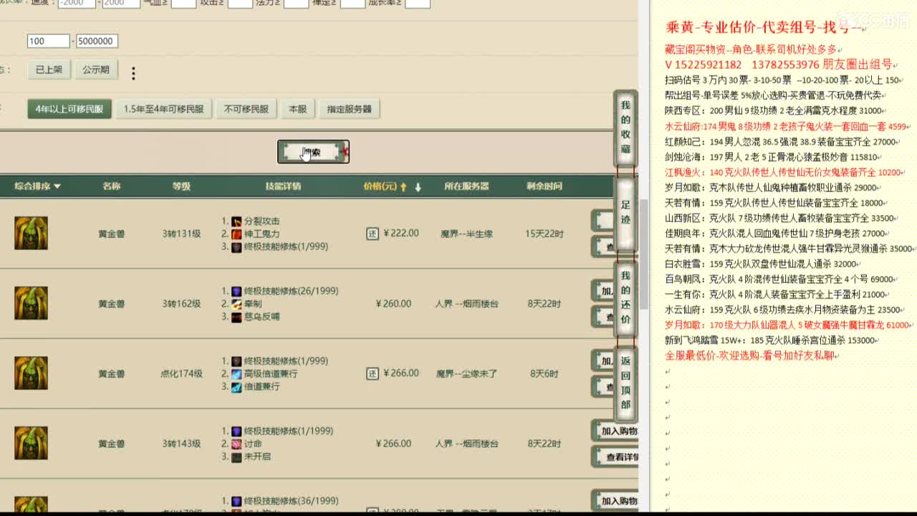Click the 返回顶部 back-to-top side button

point(625,383)
